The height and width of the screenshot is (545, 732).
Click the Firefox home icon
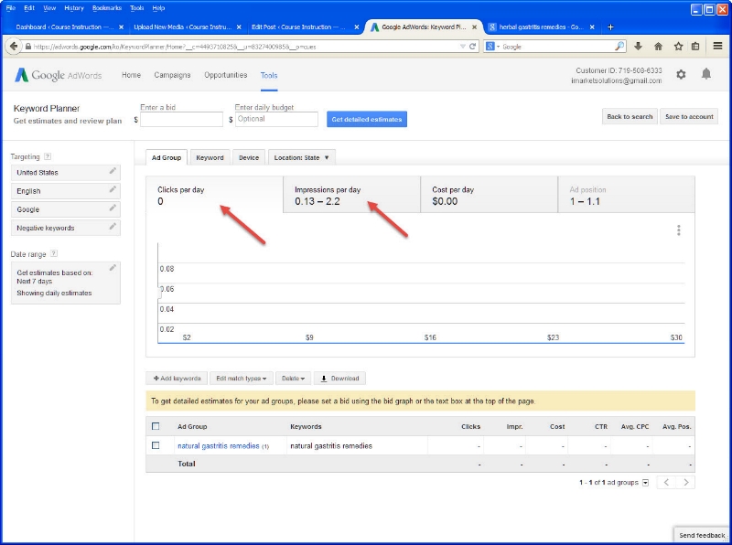[658, 46]
